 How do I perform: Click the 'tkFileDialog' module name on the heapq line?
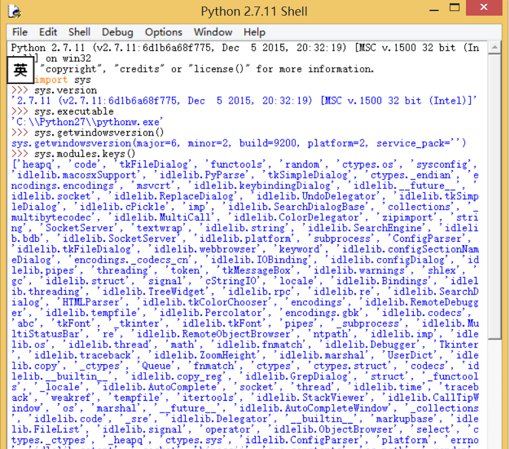pyautogui.click(x=153, y=164)
